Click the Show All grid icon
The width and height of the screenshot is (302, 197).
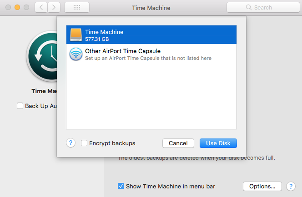point(77,8)
